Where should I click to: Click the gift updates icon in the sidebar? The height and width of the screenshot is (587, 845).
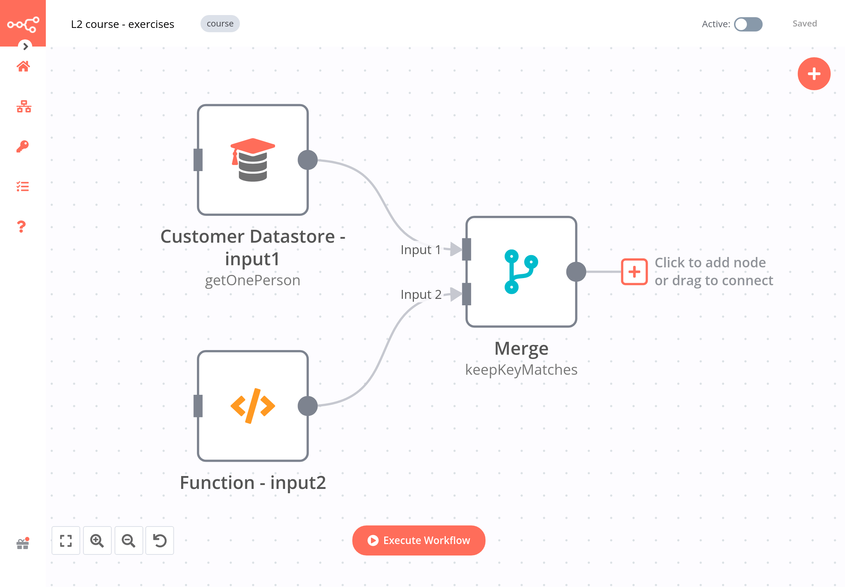tap(23, 544)
